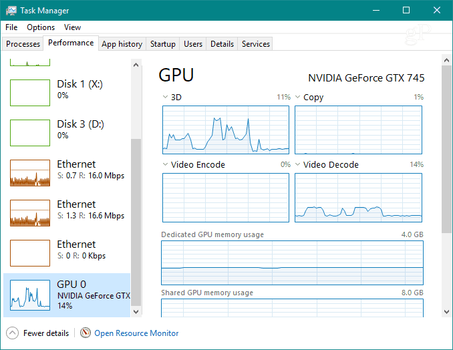Open the View menu

click(72, 27)
